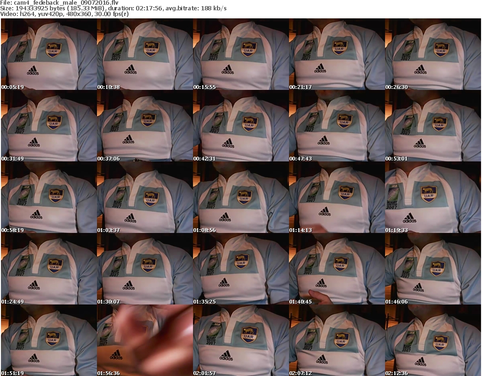Click the 00:58:19 frame
482x376 pixels.
[x=49, y=197]
